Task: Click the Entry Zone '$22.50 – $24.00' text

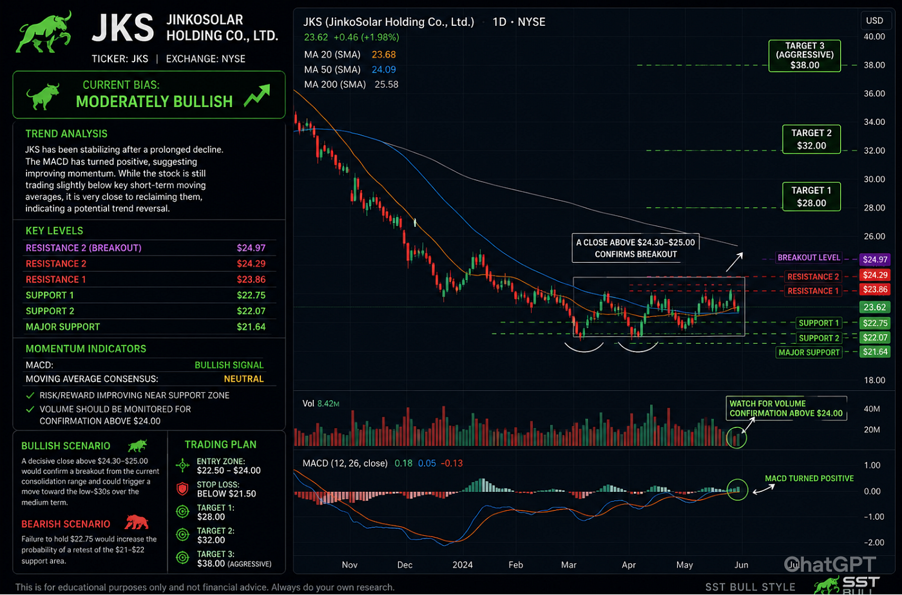Action: [x=229, y=471]
